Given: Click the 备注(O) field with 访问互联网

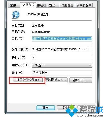Looking at the screenshot, I should point(62,73).
